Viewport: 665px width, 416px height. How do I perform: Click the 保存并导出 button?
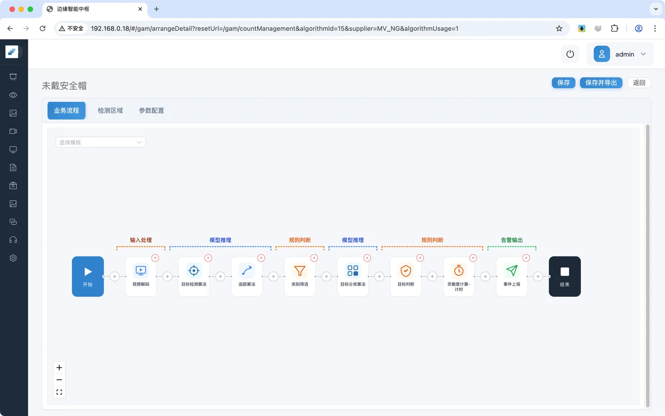[601, 83]
